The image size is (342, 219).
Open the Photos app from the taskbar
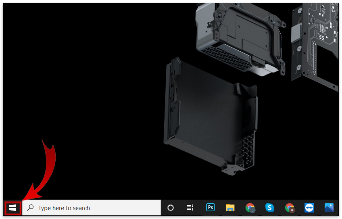(329, 208)
